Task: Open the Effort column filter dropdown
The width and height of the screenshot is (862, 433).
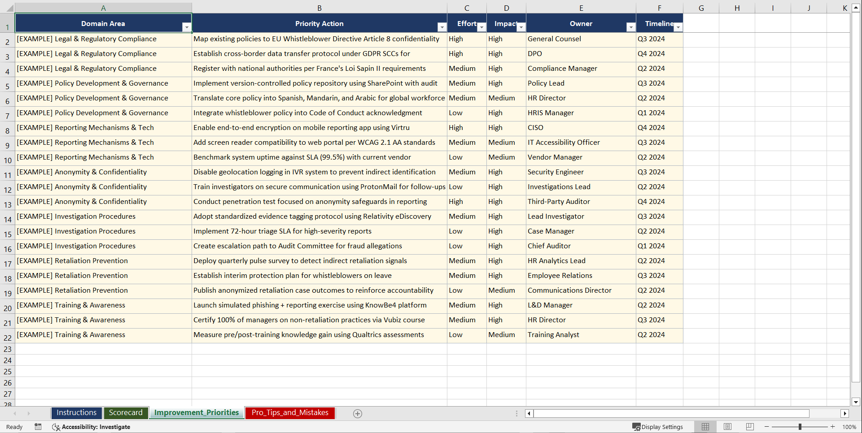Action: [x=481, y=27]
